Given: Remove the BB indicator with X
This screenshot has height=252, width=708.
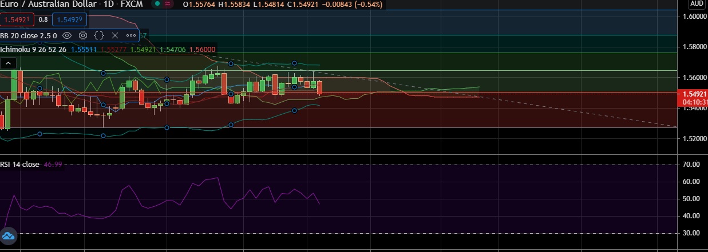Looking at the screenshot, I should coord(114,35).
